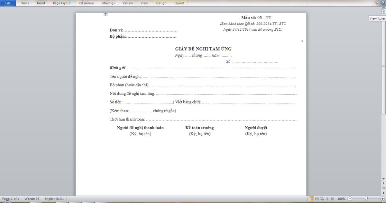
Task: Zoom out with the minus control
Action: [x=350, y=199]
